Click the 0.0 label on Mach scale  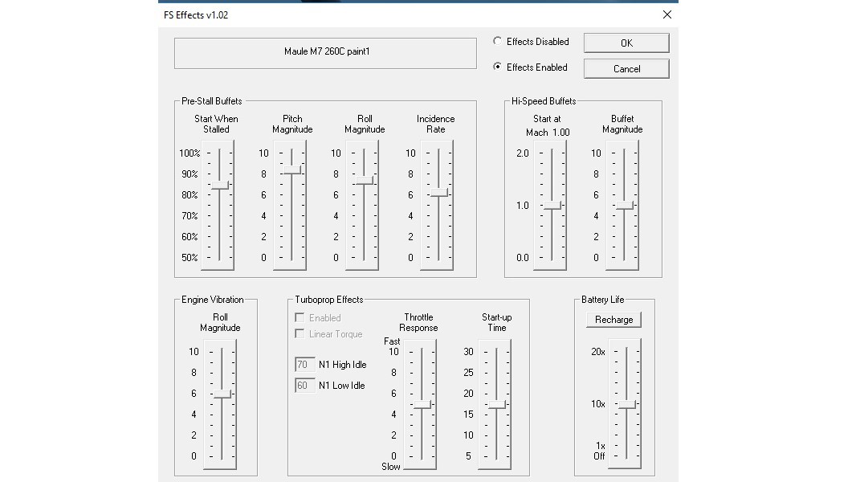(523, 258)
